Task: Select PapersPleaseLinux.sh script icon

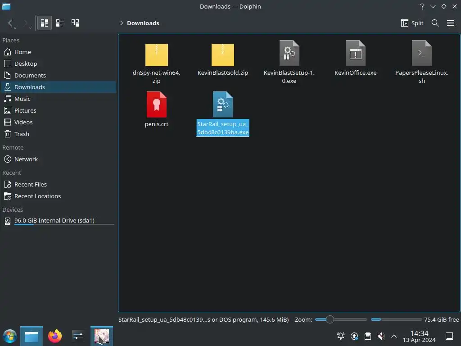Action: click(421, 53)
